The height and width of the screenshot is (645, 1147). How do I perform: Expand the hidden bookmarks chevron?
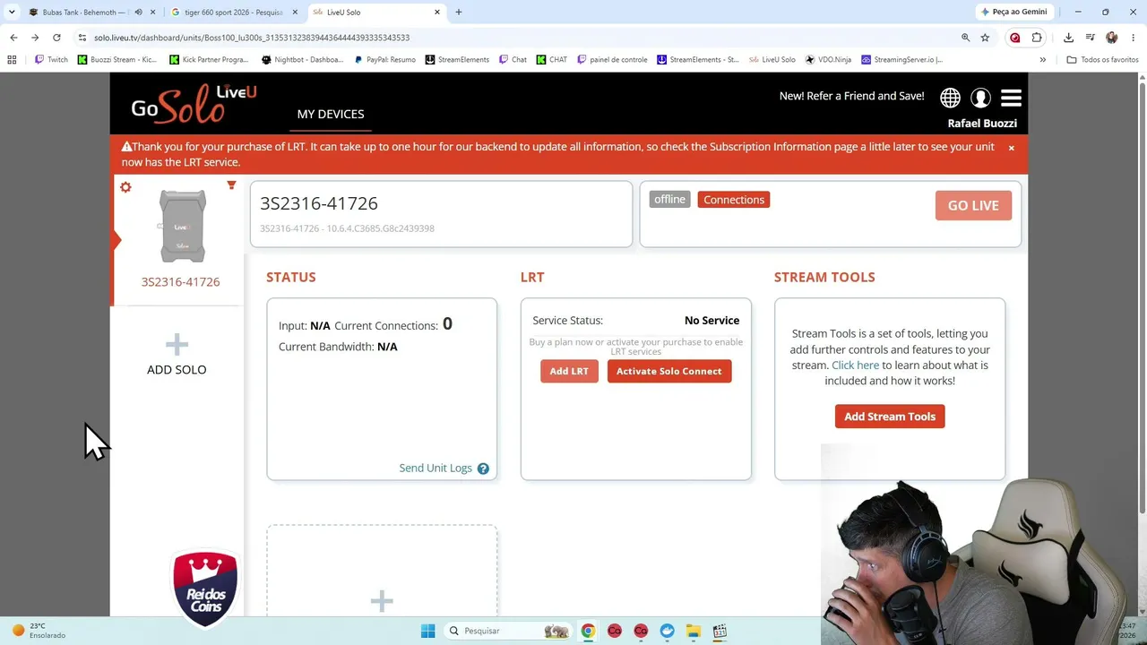point(1042,60)
